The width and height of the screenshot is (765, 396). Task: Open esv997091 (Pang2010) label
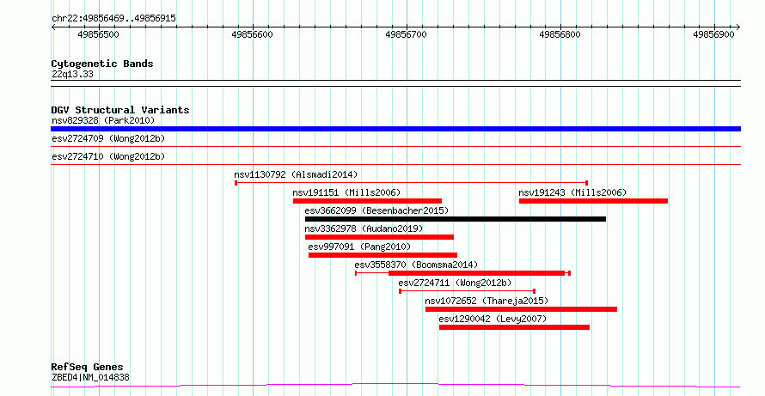coord(359,247)
